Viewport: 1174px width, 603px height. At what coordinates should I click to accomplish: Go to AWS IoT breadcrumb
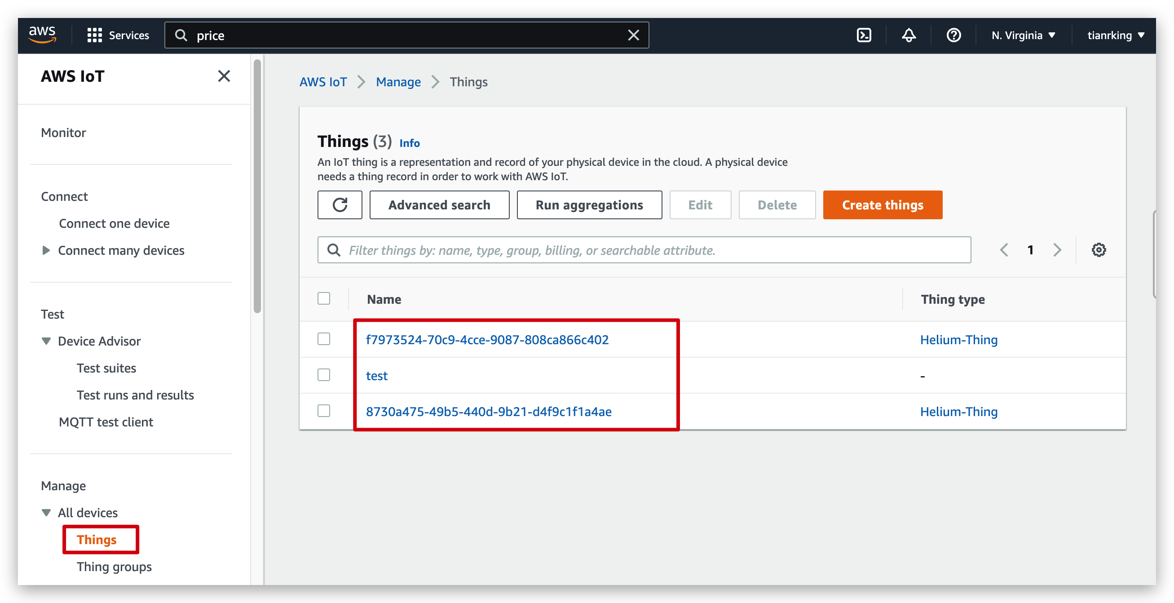click(322, 82)
